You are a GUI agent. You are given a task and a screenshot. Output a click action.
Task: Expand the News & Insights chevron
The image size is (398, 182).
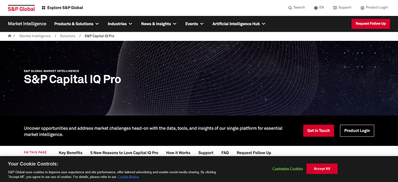pos(175,24)
